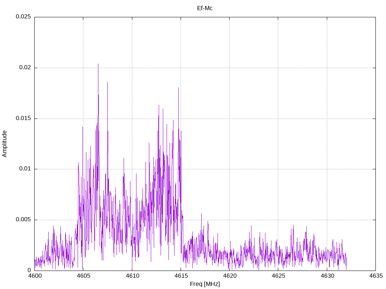Click the plot title Ef-Mc

(205, 8)
